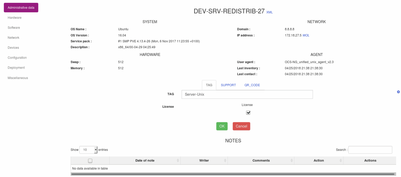Trigger Wake-on-LAN via the WOL link
This screenshot has width=401, height=177.
[x=306, y=35]
